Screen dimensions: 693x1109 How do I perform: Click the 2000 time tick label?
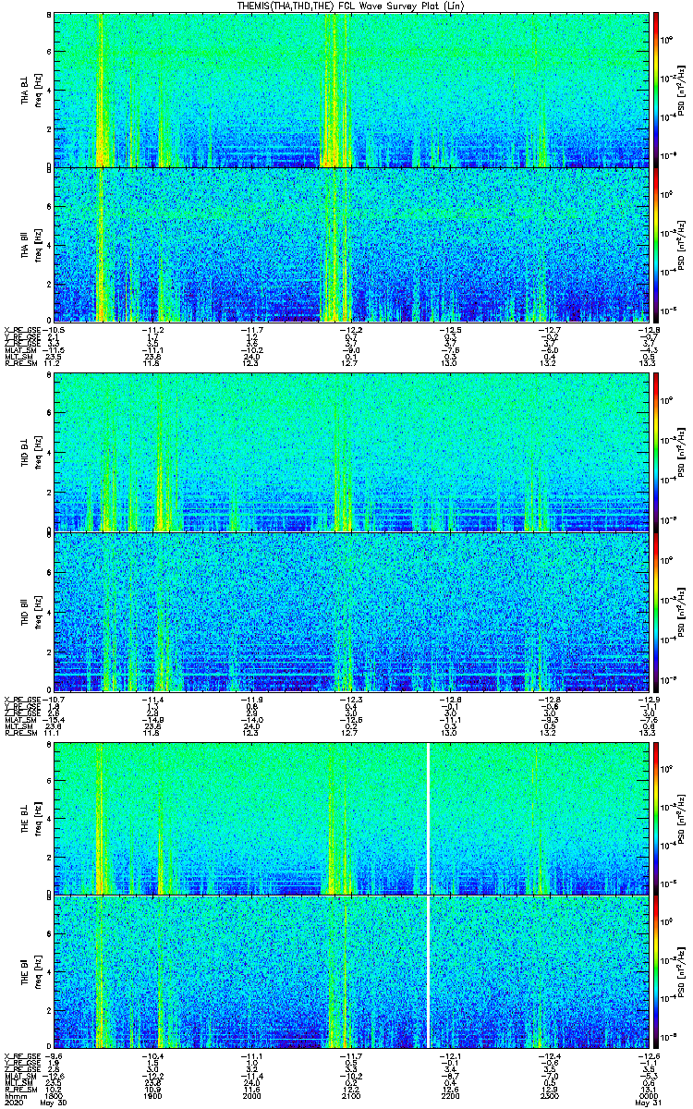(251, 1096)
